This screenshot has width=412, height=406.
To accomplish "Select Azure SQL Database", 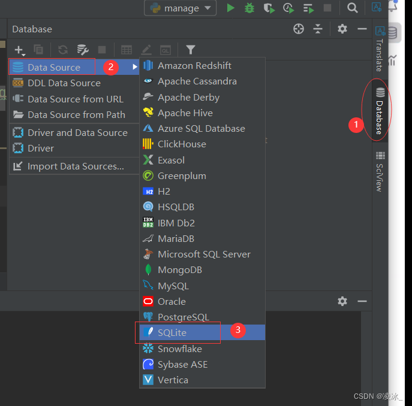I will [x=202, y=129].
